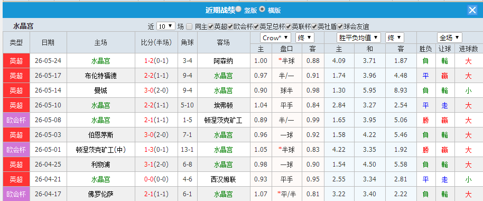Viewport: 483px width, 201px height.
Task: Click 勝 result on the 26-05-08 row
Action: (425, 120)
